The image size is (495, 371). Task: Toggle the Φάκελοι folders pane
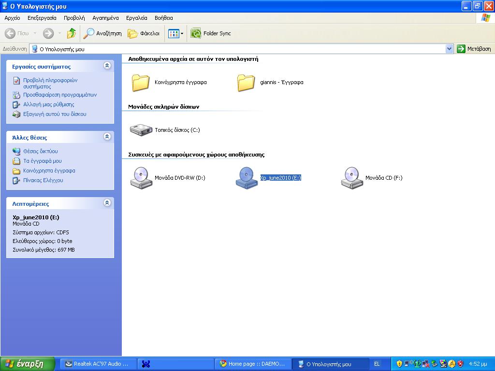click(144, 33)
